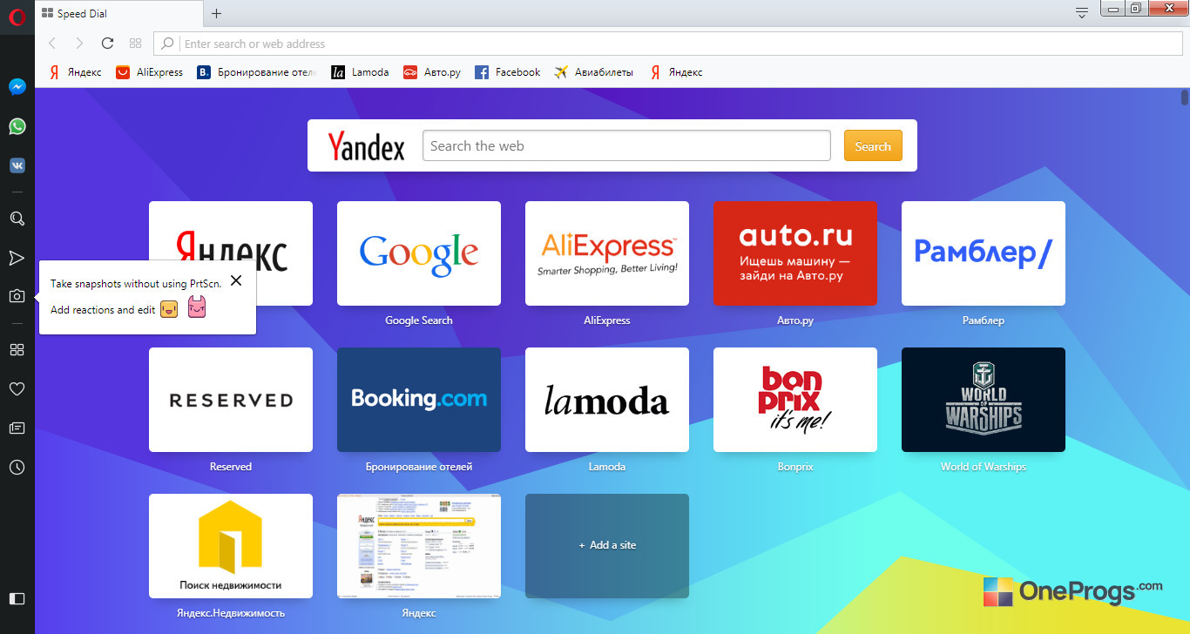Take a snapshot with the camera icon

pyautogui.click(x=17, y=296)
